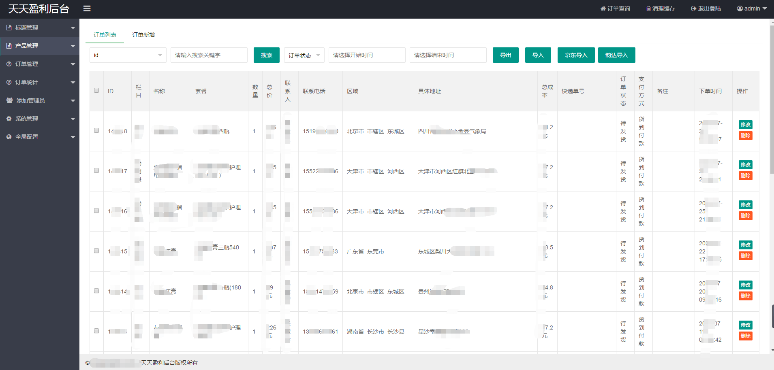Screen dimensions: 774x370
Task: Click the vertical scrollbar on the right
Action: [x=772, y=101]
